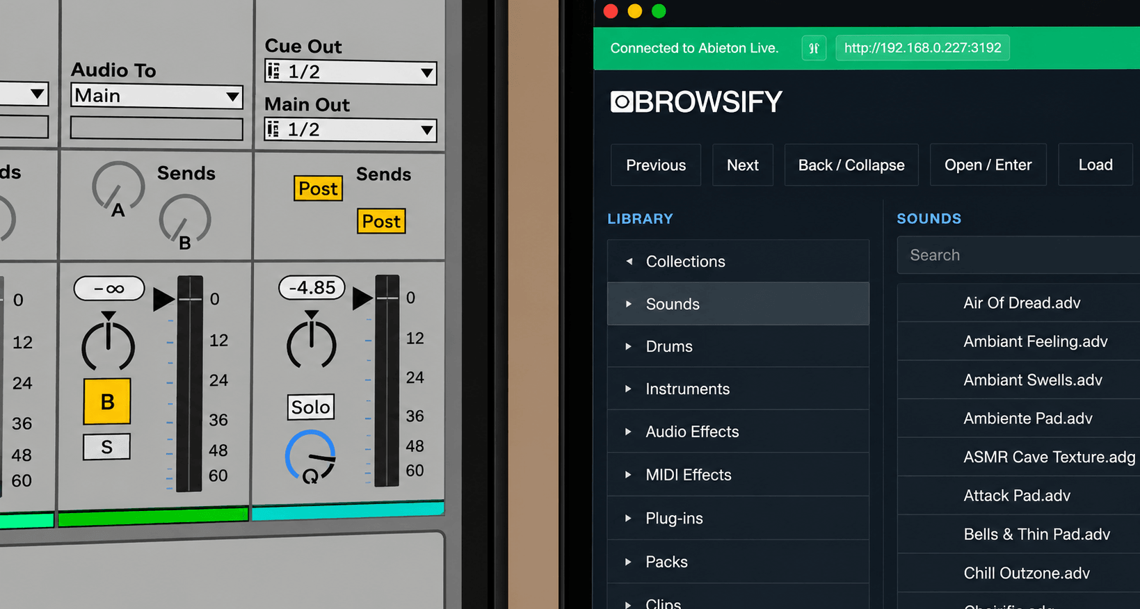1140x609 pixels.
Task: Select the Sounds library item
Action: click(738, 304)
